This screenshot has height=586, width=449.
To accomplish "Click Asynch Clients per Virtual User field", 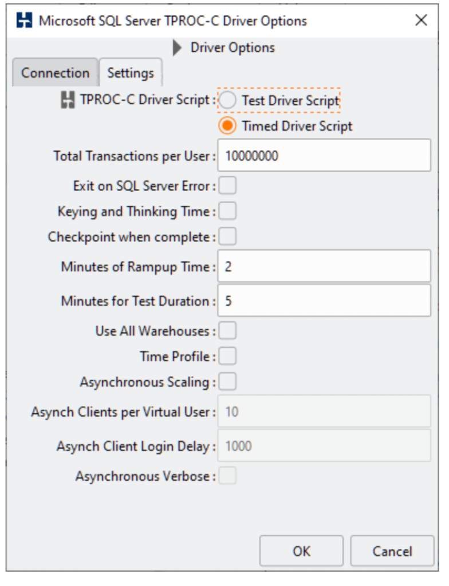I will pos(324,411).
